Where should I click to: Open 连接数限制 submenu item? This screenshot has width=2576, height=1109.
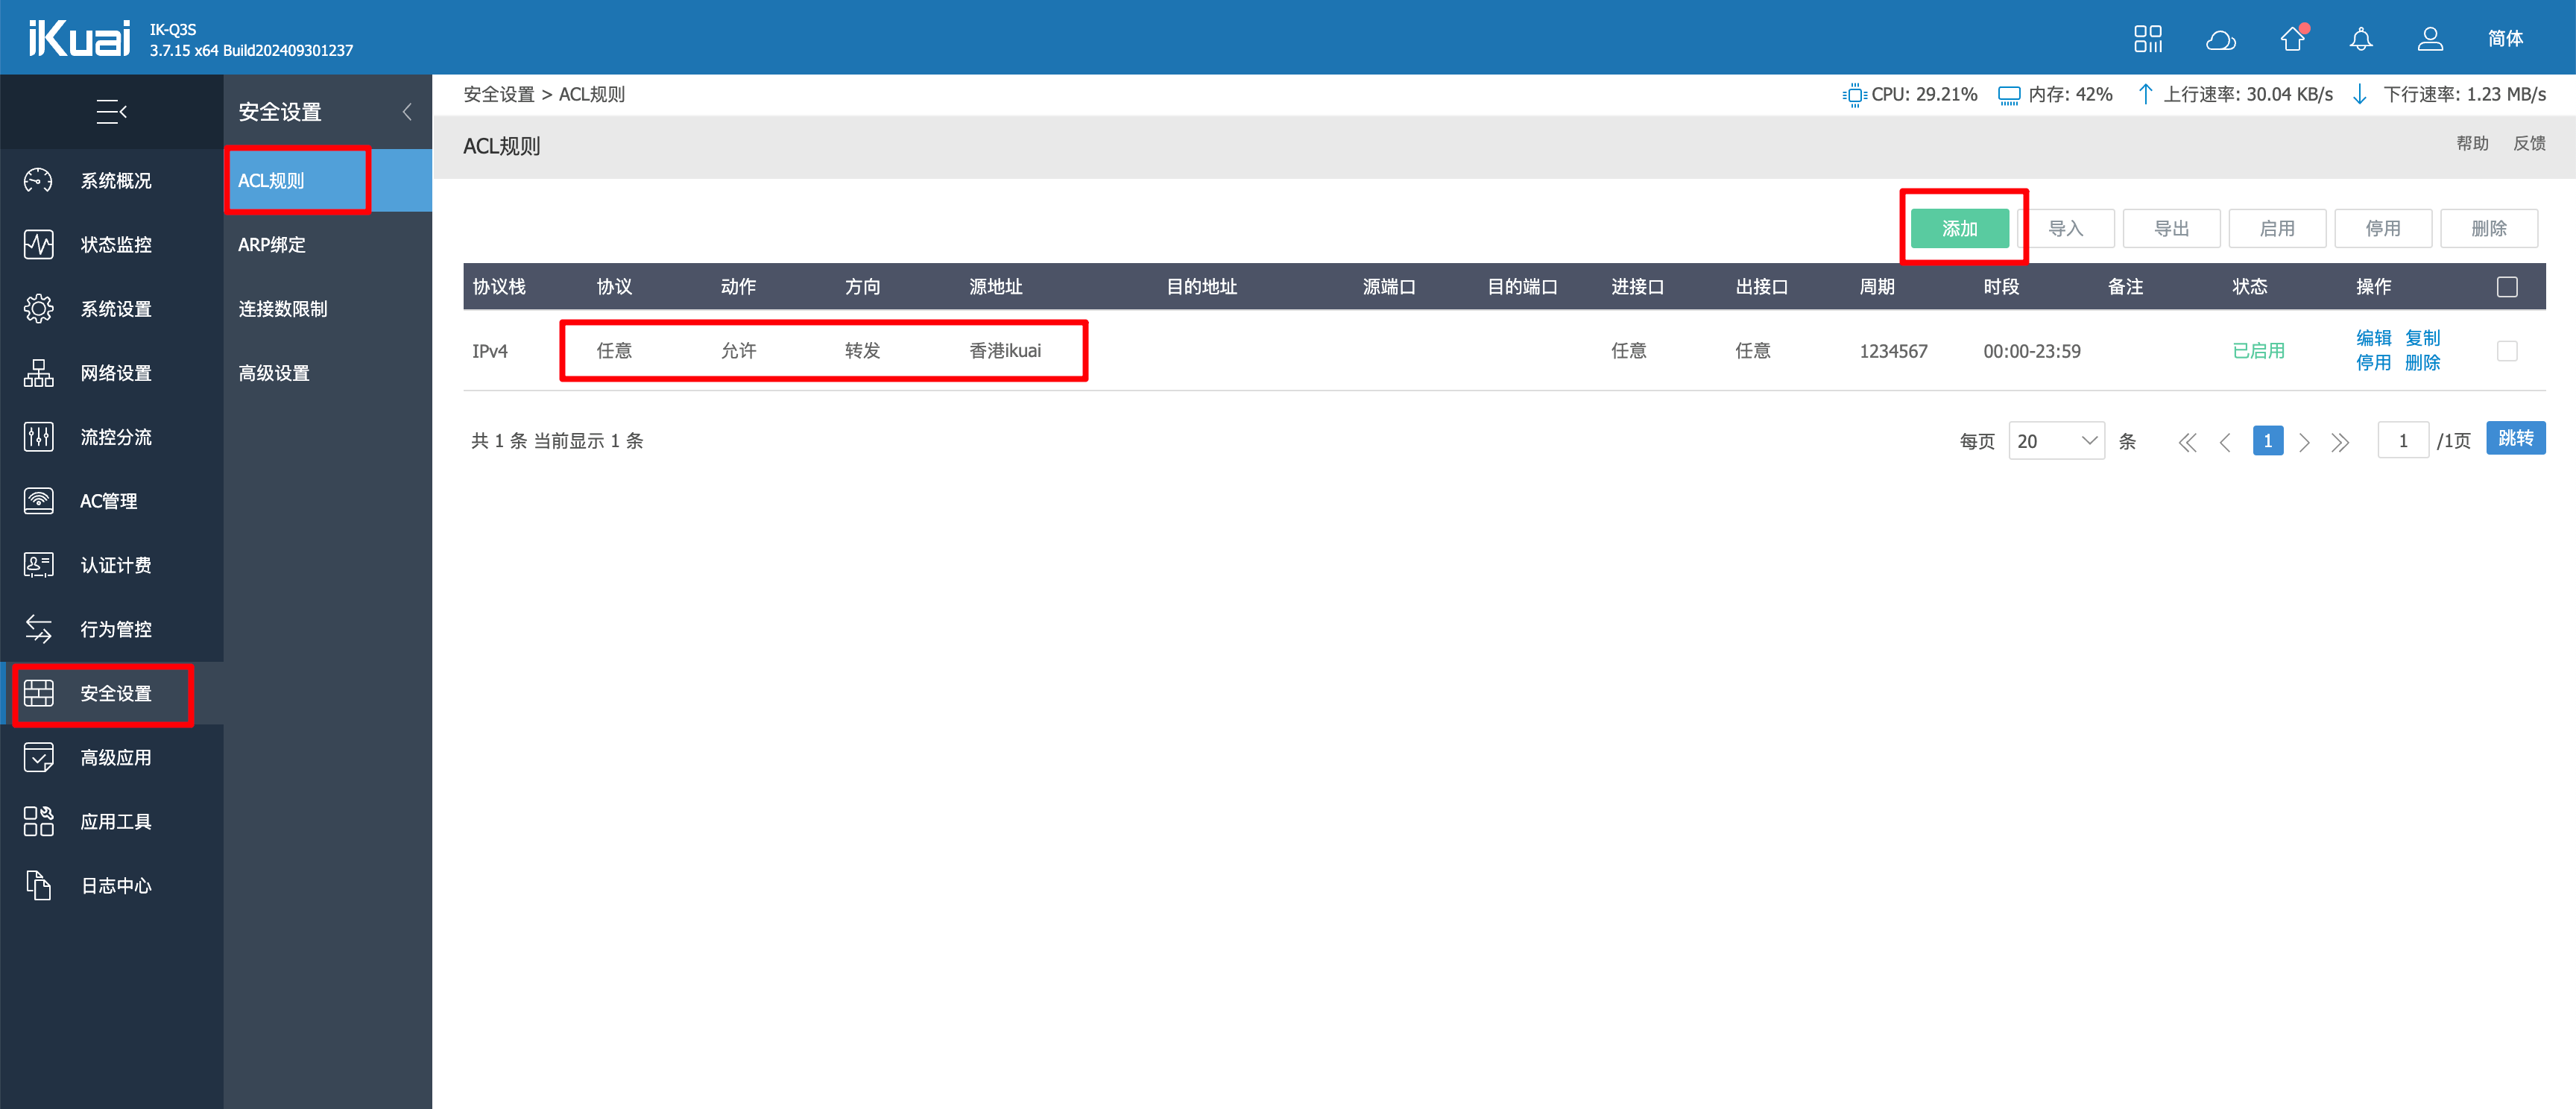point(282,309)
